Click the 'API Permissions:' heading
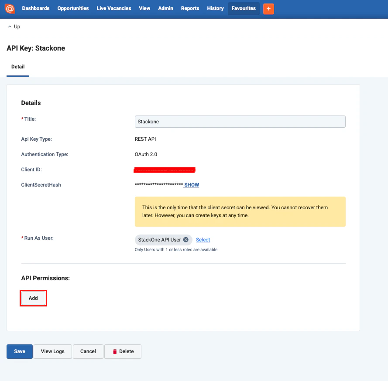 point(45,278)
